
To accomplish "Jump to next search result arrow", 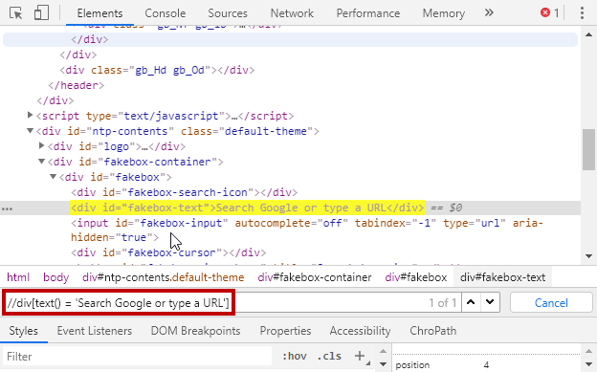I will point(490,302).
